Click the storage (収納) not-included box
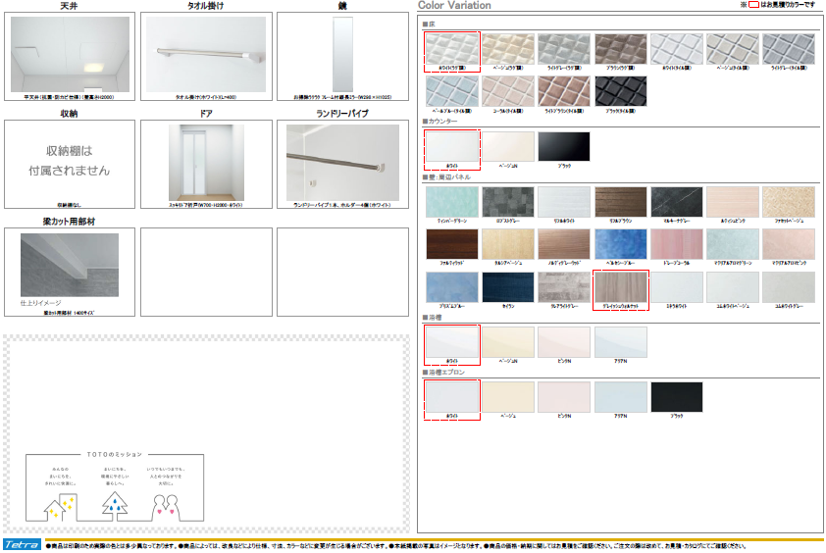The width and height of the screenshot is (826, 553). [69, 163]
